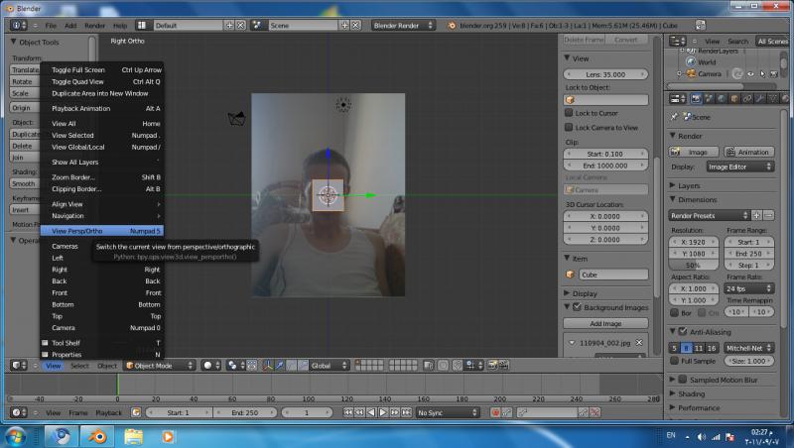Open the Info editor type icon

(x=19, y=25)
